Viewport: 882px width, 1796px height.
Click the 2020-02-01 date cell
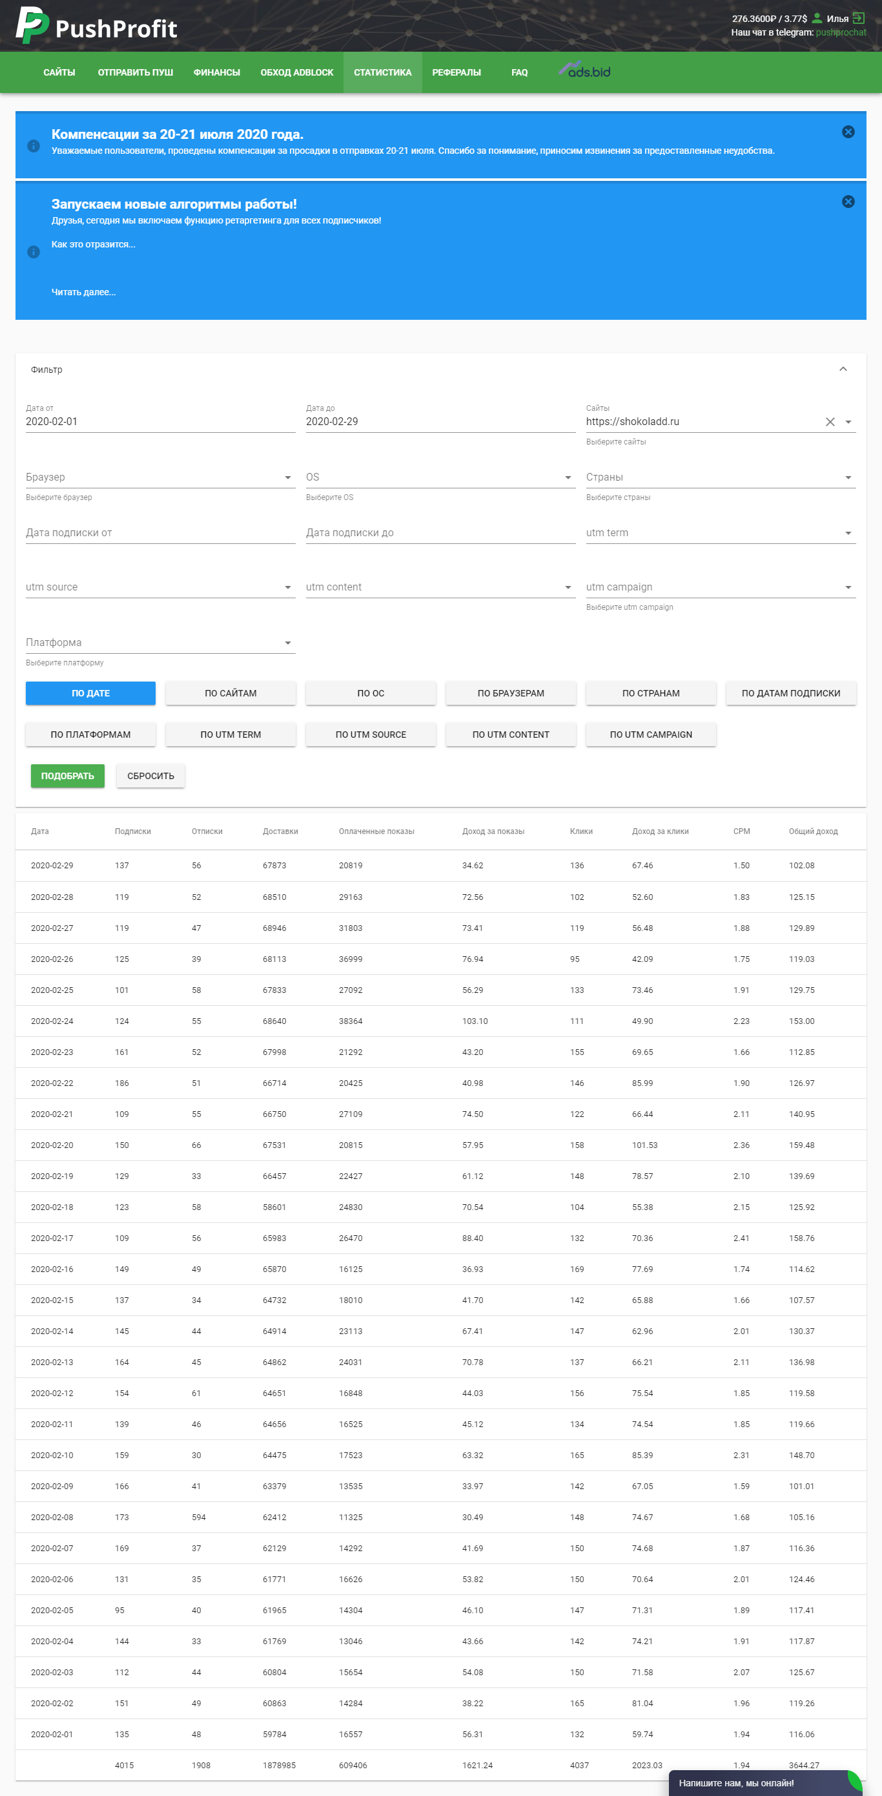(52, 1734)
